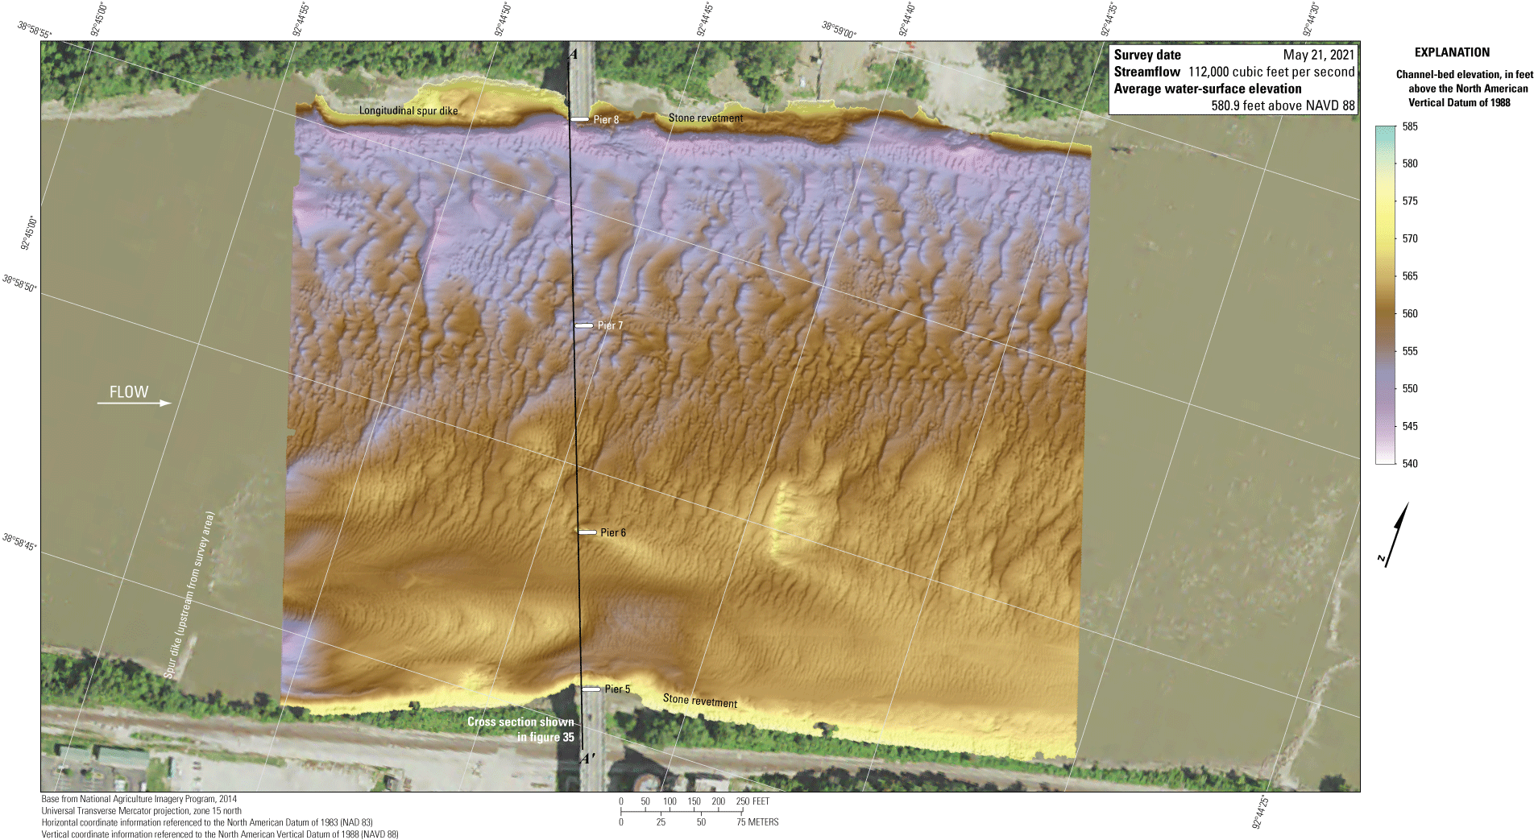Click the Pier 5 label
The height and width of the screenshot is (840, 1534).
617,689
